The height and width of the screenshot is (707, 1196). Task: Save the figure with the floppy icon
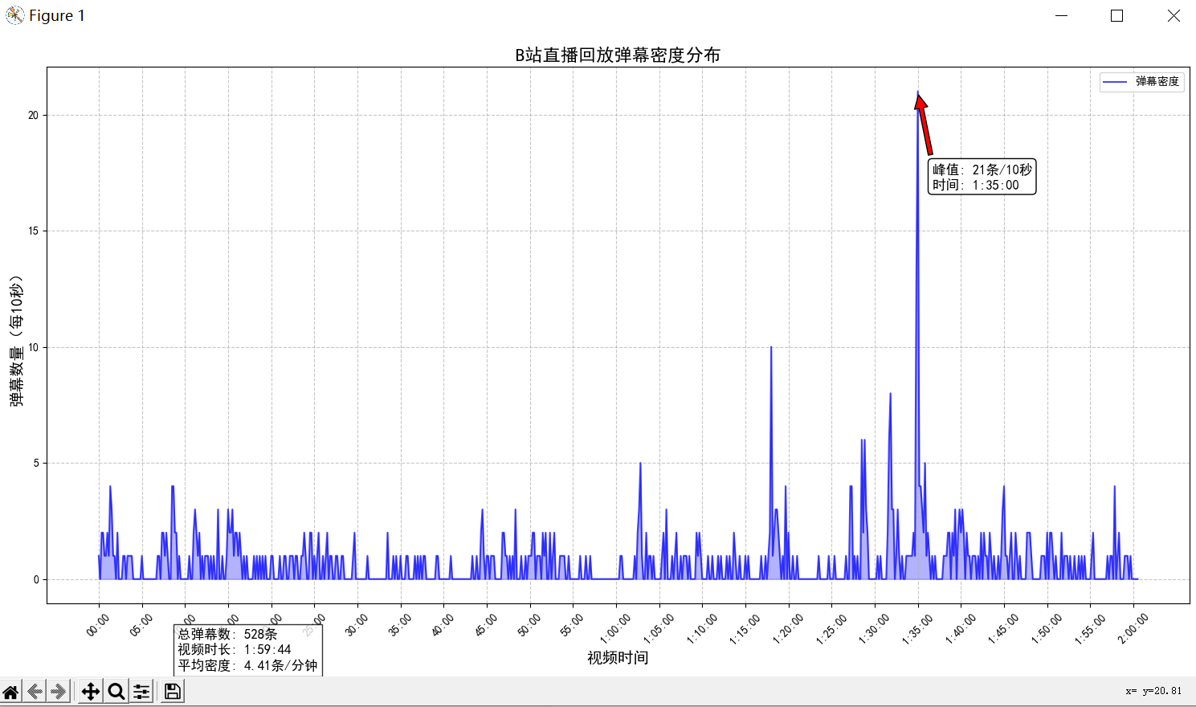(x=173, y=692)
